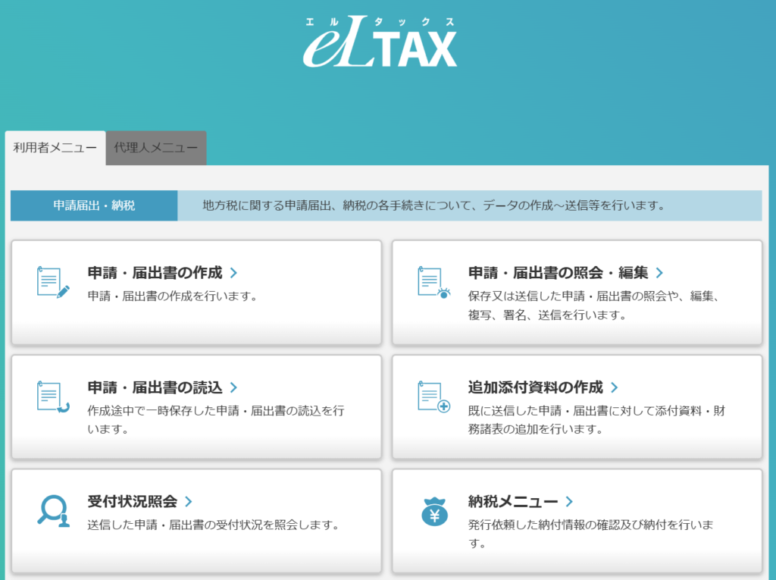Image resolution: width=776 pixels, height=580 pixels.
Task: Click chevron arrow beside 申請・届出書の作成
Action: coord(233,273)
